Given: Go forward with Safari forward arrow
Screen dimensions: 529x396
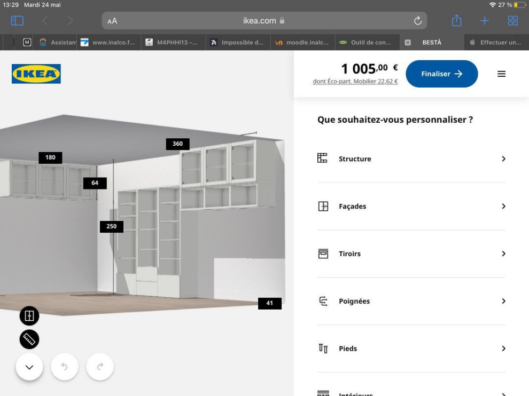Looking at the screenshot, I should 70,21.
